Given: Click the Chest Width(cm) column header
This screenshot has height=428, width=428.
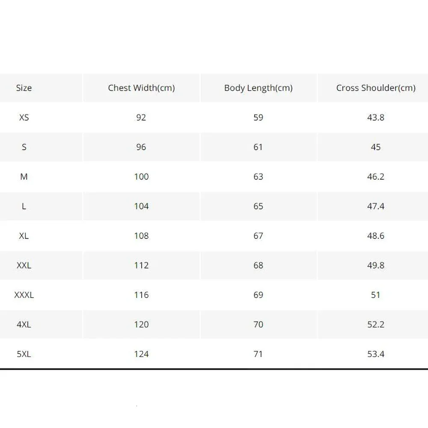Looking at the screenshot, I should 141,88.
